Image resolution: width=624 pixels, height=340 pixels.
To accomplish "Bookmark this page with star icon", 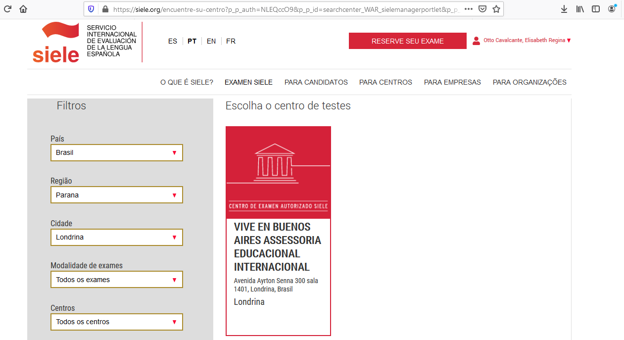I will tap(496, 9).
